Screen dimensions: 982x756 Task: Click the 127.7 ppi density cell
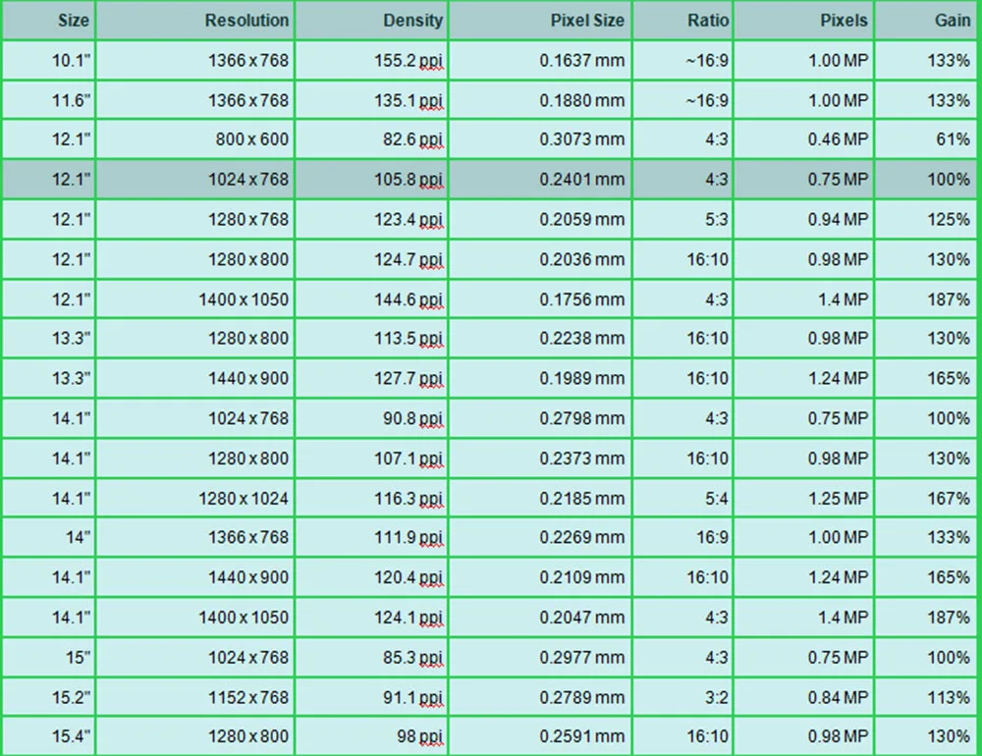[x=372, y=378]
